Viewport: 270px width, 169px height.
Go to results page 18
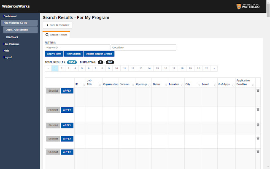tap(182, 68)
